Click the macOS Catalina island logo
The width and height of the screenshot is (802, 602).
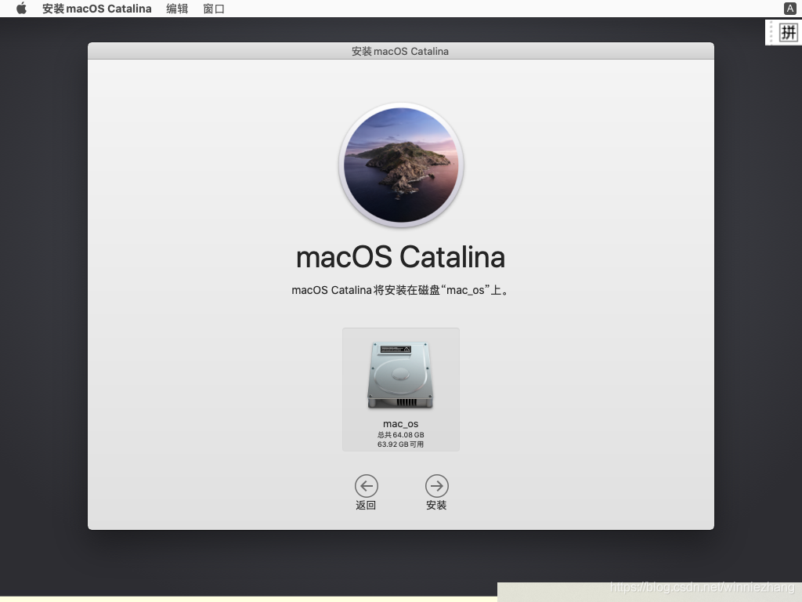pyautogui.click(x=401, y=165)
